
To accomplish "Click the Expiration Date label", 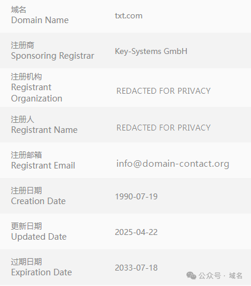I will (42, 272).
